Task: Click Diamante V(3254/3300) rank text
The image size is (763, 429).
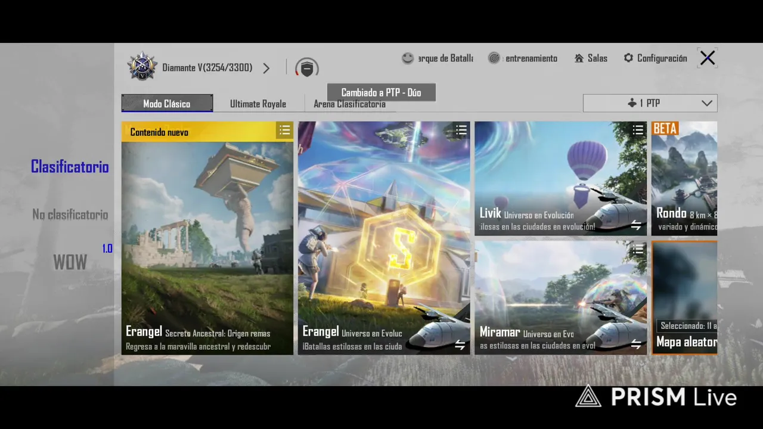Action: click(x=207, y=68)
